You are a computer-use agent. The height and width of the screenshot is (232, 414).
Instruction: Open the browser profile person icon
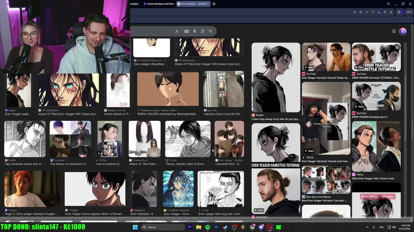391,12
